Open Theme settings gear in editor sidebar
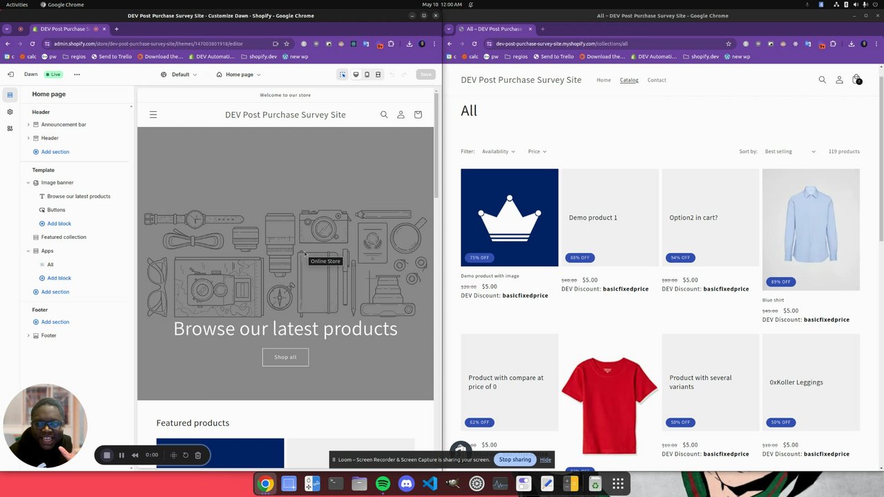The image size is (884, 497). click(10, 112)
